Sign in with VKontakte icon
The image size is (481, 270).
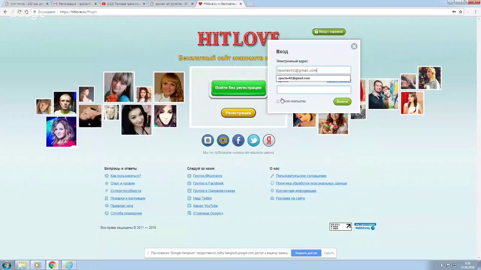tap(208, 141)
